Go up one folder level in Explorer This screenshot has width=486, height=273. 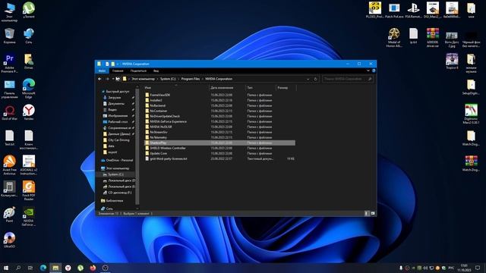point(118,79)
